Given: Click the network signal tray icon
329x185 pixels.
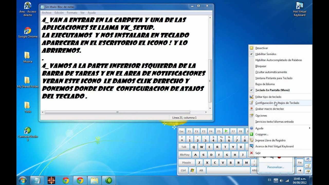Looking at the screenshot, I should pos(287,180).
